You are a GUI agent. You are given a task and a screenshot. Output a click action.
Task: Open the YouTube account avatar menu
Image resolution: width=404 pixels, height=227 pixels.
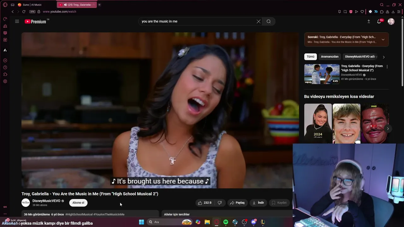tap(391, 21)
